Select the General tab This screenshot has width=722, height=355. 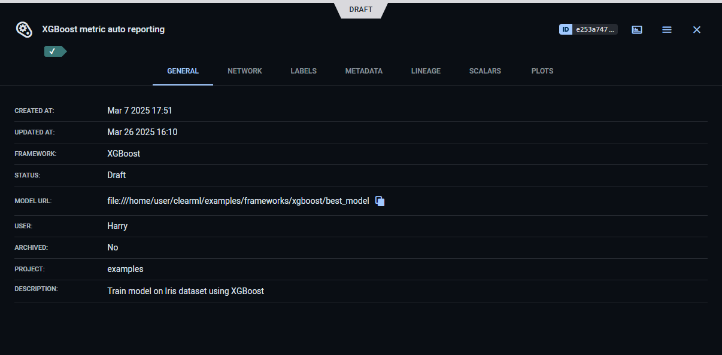click(183, 71)
